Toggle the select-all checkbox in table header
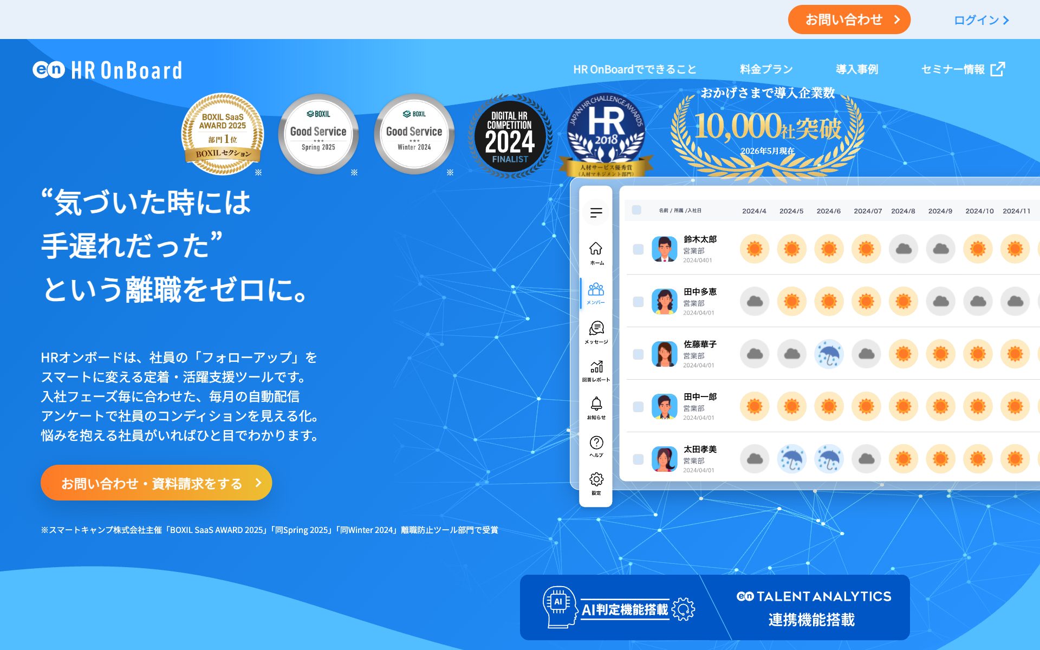This screenshot has width=1040, height=650. click(x=636, y=210)
